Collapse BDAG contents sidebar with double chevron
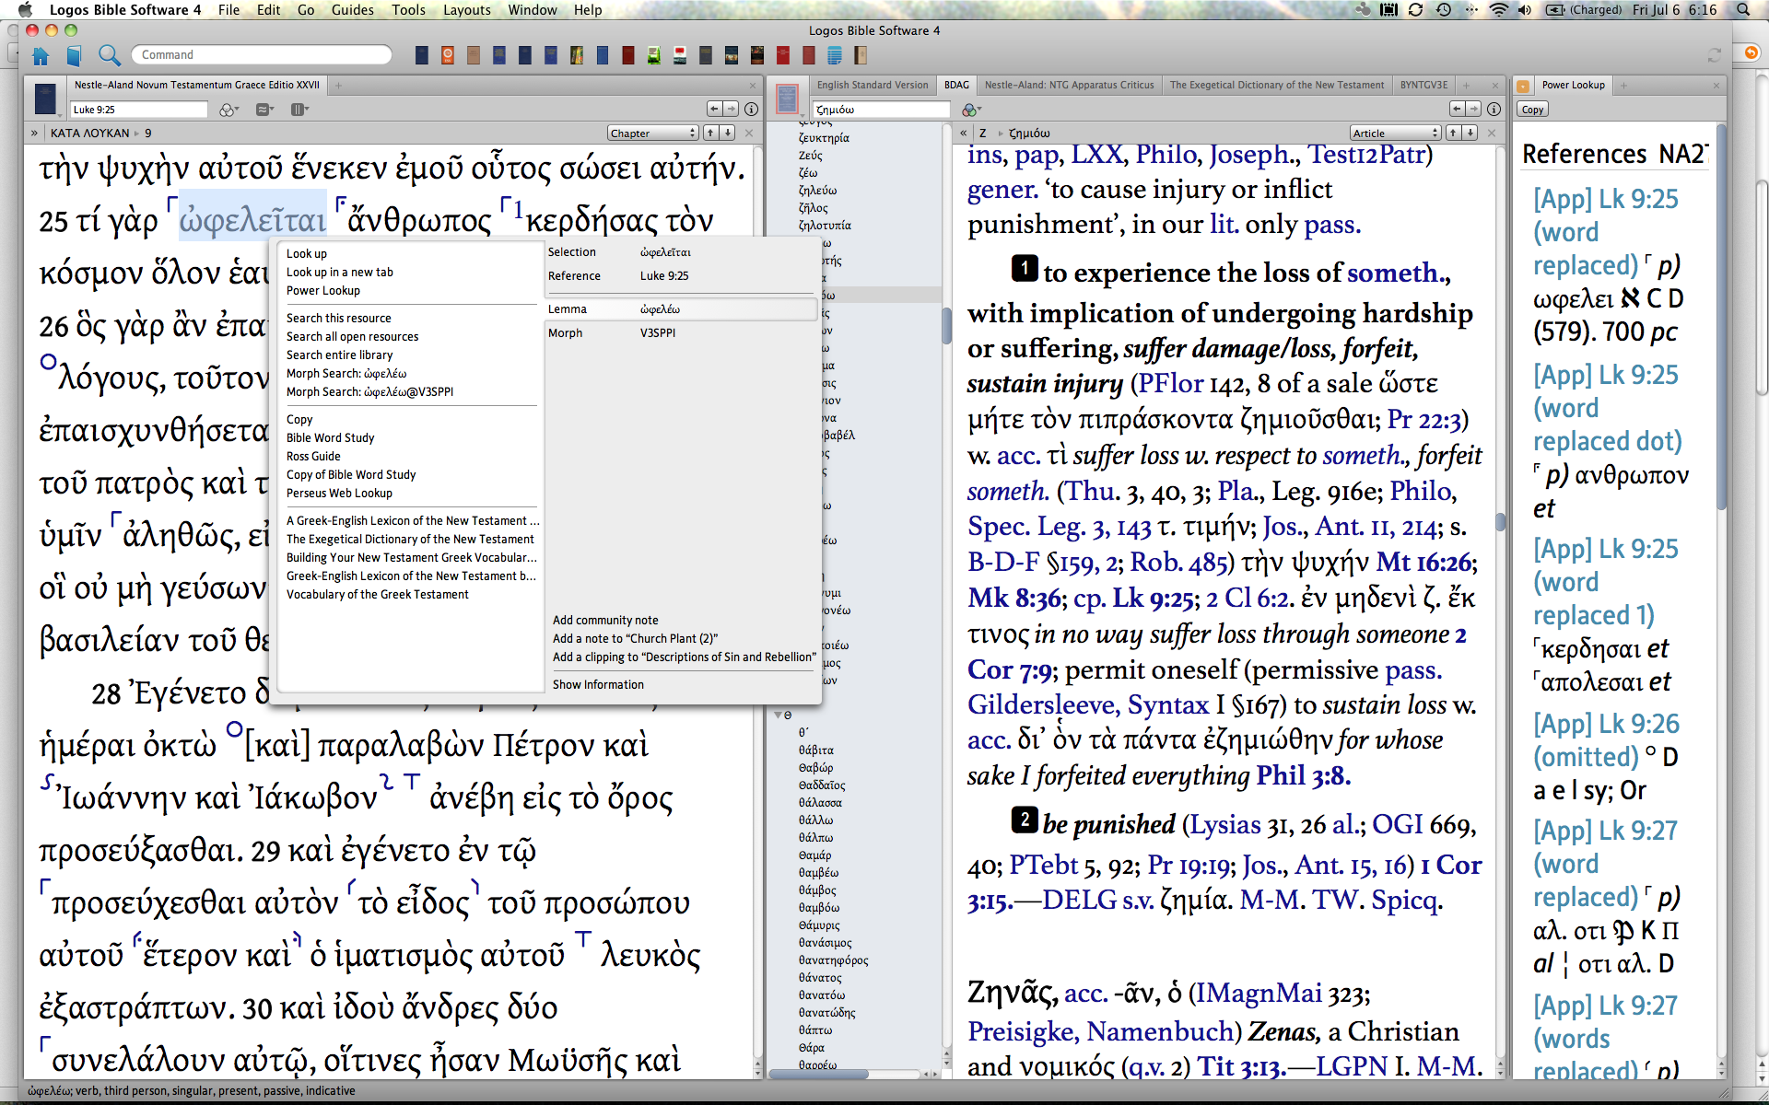 click(x=963, y=134)
